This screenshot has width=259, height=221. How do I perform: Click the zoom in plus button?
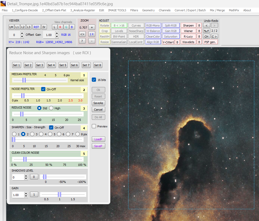click(x=92, y=27)
